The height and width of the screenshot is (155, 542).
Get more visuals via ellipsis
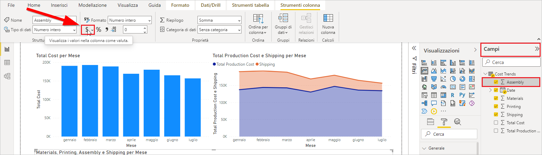click(443, 111)
